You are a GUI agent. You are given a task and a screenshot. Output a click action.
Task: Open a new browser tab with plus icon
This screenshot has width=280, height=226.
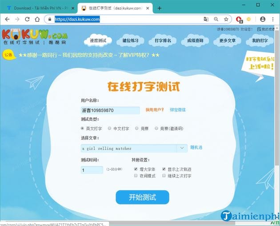(160, 8)
